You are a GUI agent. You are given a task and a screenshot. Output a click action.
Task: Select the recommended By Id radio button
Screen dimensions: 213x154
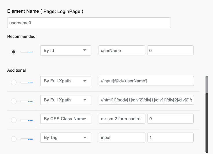click(14, 52)
